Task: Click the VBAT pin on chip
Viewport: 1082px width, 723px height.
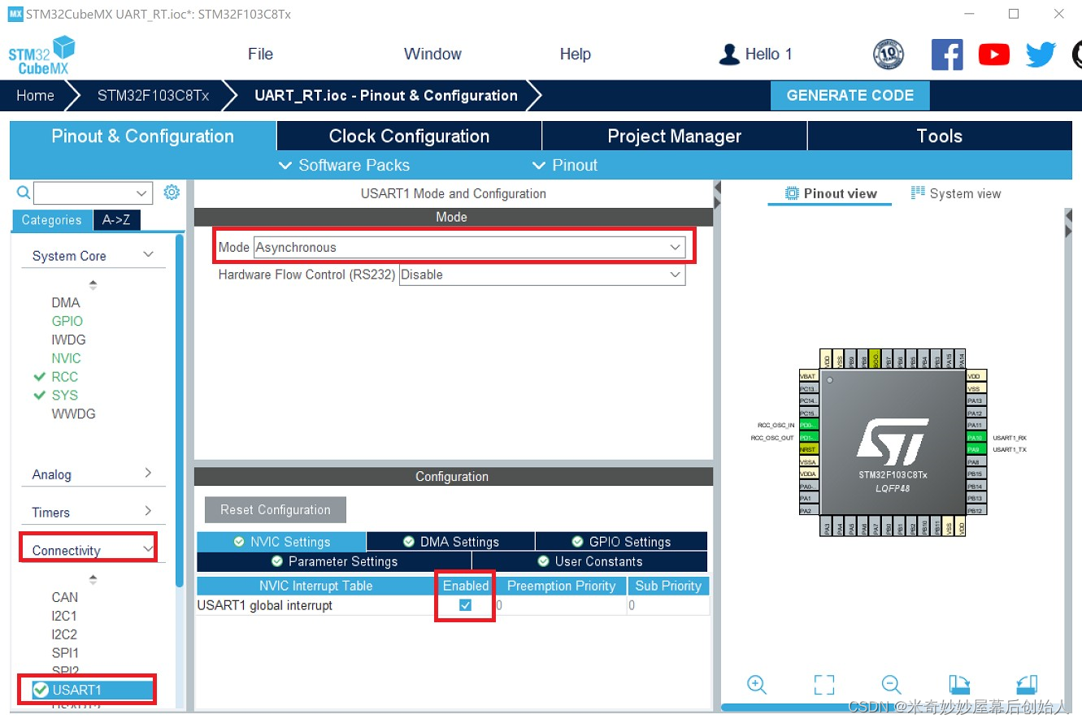Action: (x=808, y=376)
